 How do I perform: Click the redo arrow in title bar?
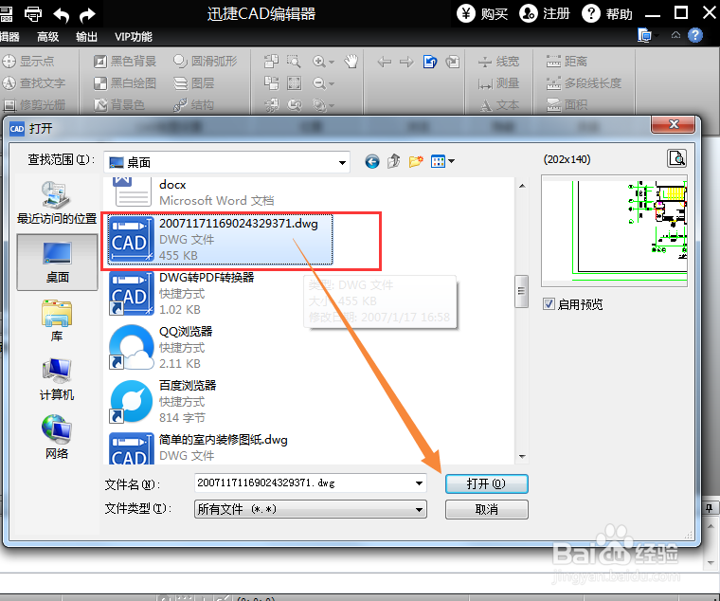click(x=87, y=15)
